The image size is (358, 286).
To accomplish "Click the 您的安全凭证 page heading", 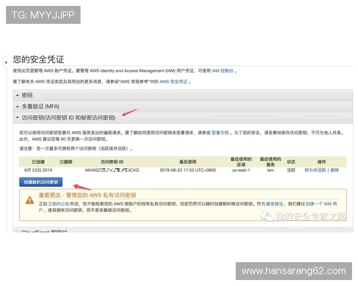I will [x=38, y=60].
